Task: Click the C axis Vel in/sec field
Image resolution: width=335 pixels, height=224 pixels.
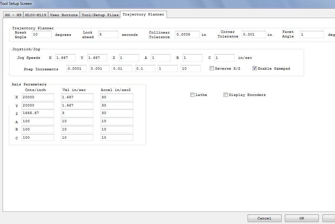Action: pos(77,138)
